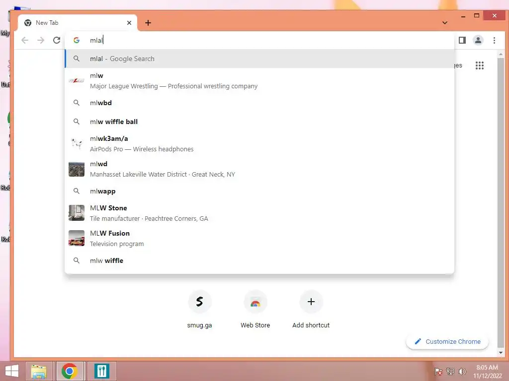
Task: Open Chrome's three-dot menu
Action: (x=494, y=40)
